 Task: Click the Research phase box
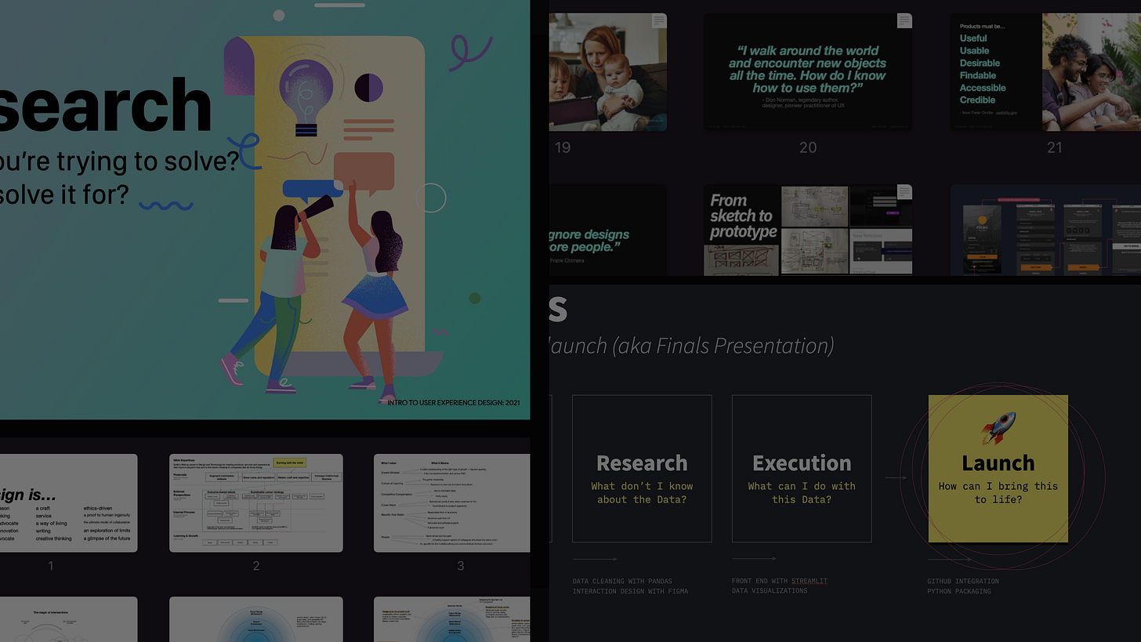click(x=642, y=469)
